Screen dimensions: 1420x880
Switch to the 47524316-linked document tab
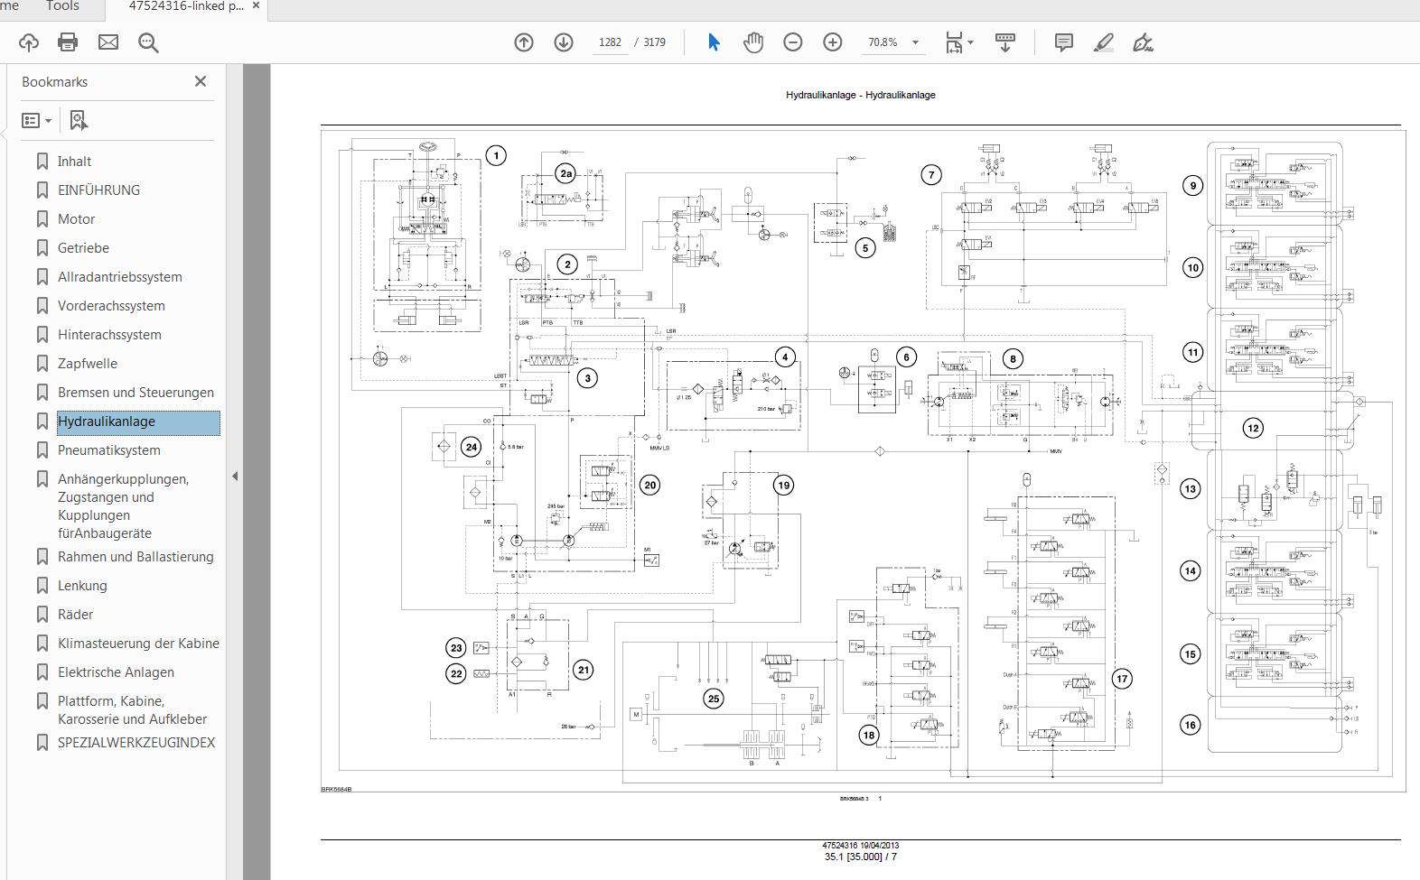[185, 6]
